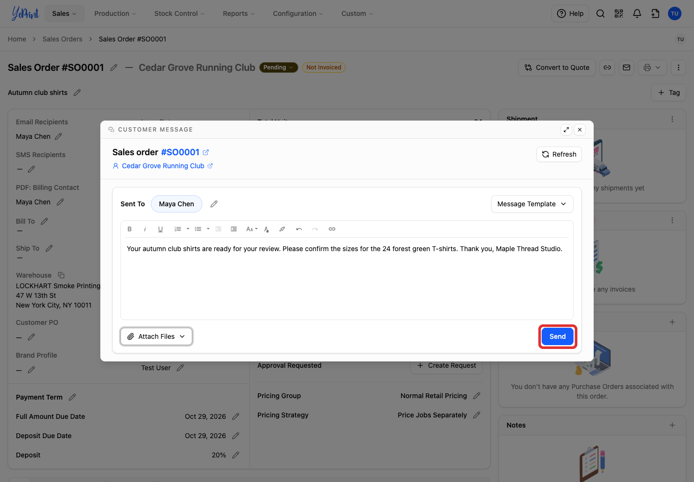Expand the Customer Message dialog to full size

566,130
